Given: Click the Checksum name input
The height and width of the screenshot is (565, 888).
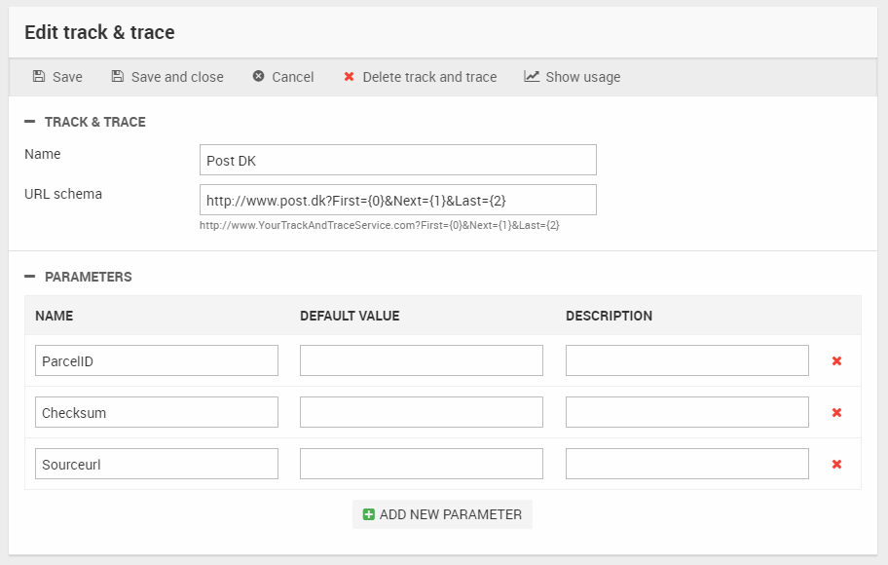Looking at the screenshot, I should click(157, 412).
